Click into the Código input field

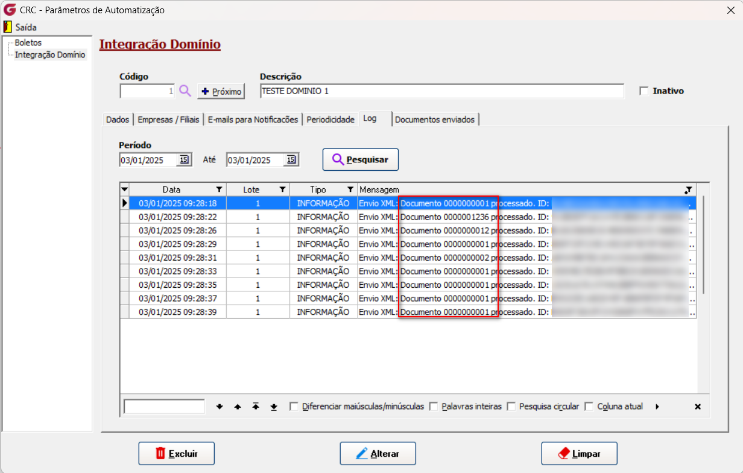click(x=148, y=91)
